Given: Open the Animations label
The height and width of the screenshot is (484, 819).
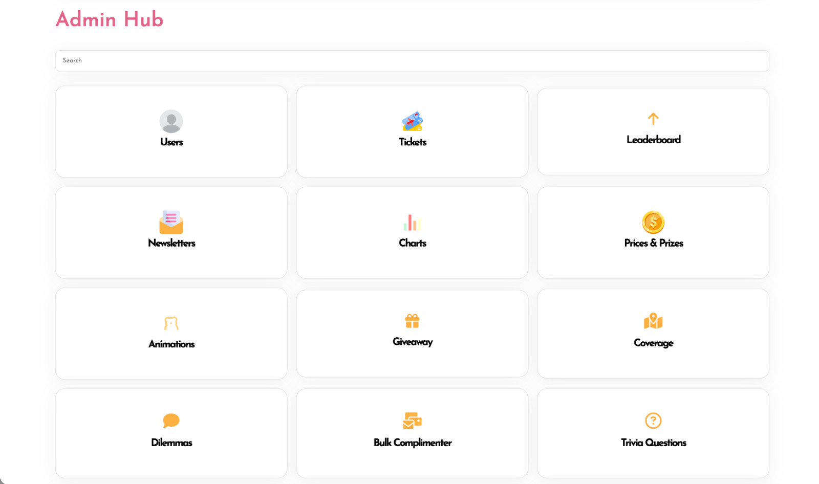Looking at the screenshot, I should coord(171,344).
